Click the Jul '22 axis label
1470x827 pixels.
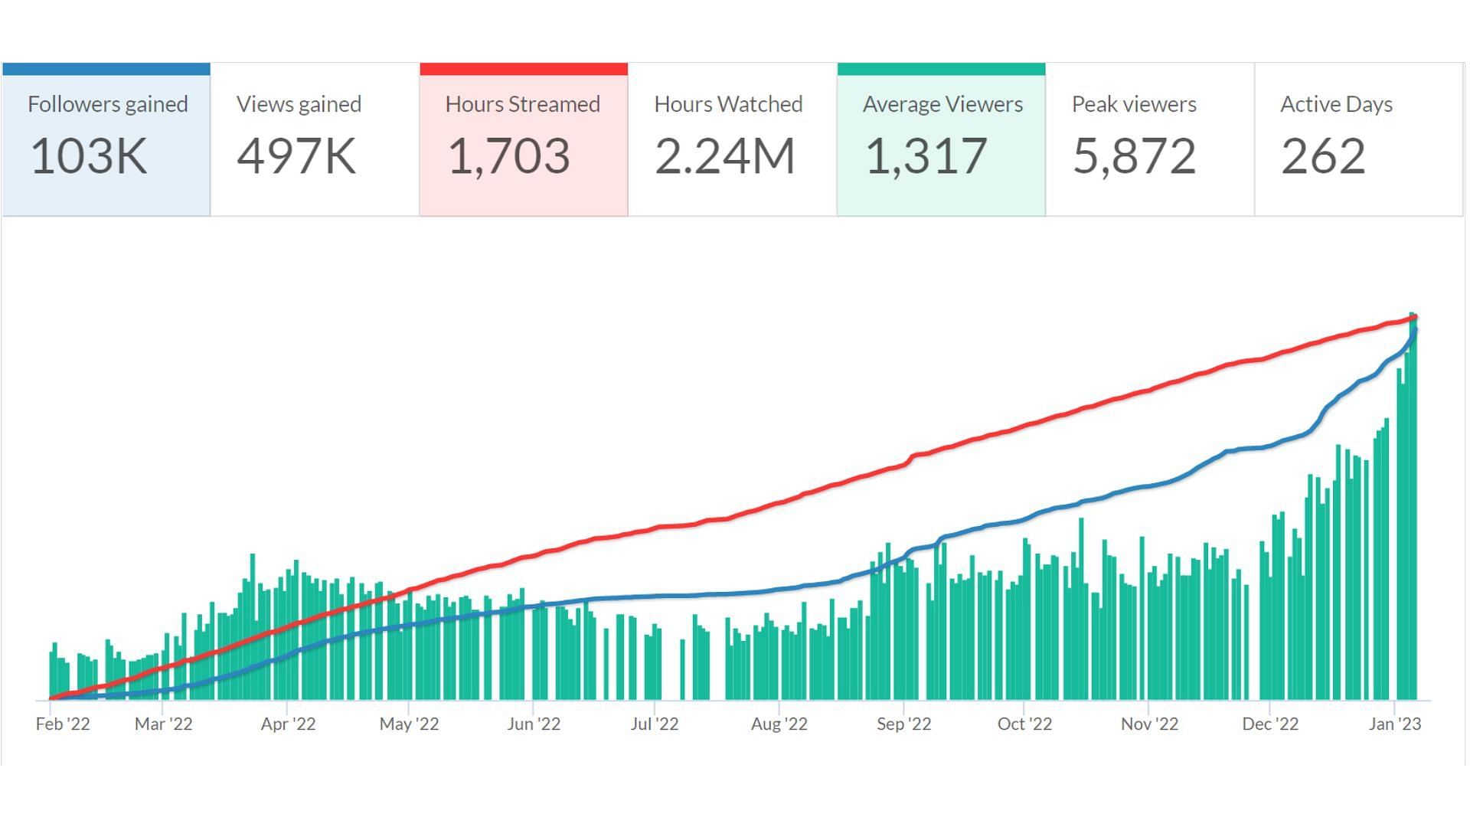pos(655,724)
